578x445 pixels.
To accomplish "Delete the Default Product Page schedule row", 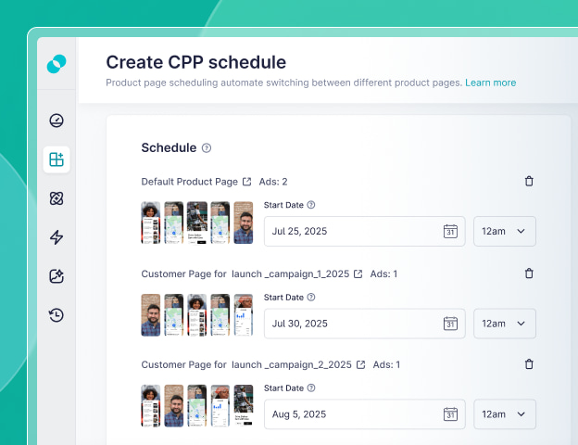I will click(x=529, y=182).
